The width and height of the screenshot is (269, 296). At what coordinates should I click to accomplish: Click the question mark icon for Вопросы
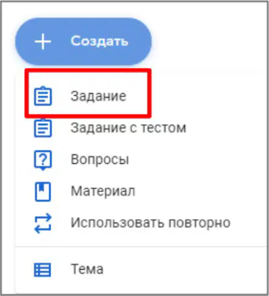43,160
